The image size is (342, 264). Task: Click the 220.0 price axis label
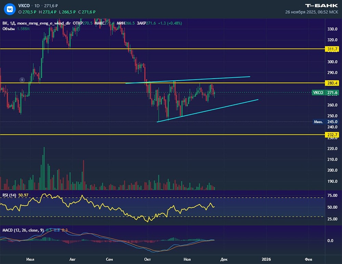point(332,149)
